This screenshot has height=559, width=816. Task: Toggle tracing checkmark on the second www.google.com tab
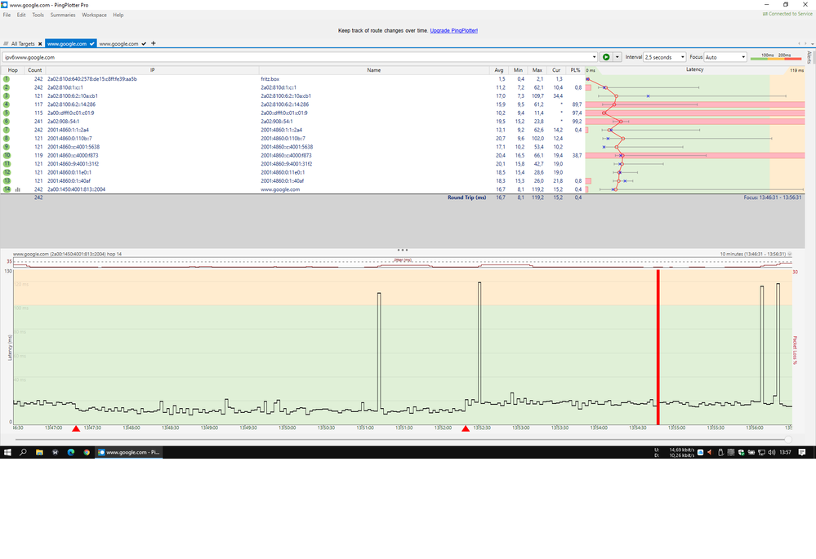coord(143,43)
